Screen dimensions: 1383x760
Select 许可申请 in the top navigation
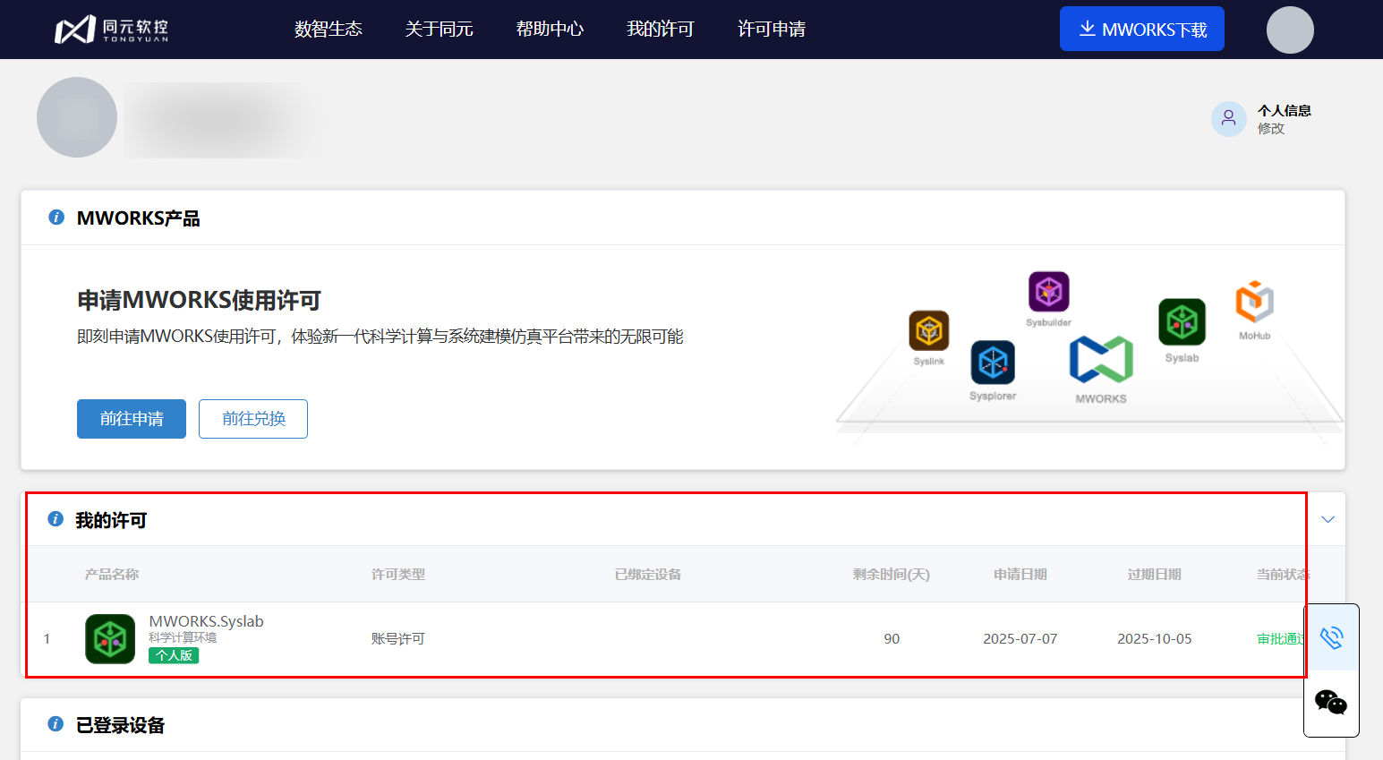pyautogui.click(x=771, y=30)
